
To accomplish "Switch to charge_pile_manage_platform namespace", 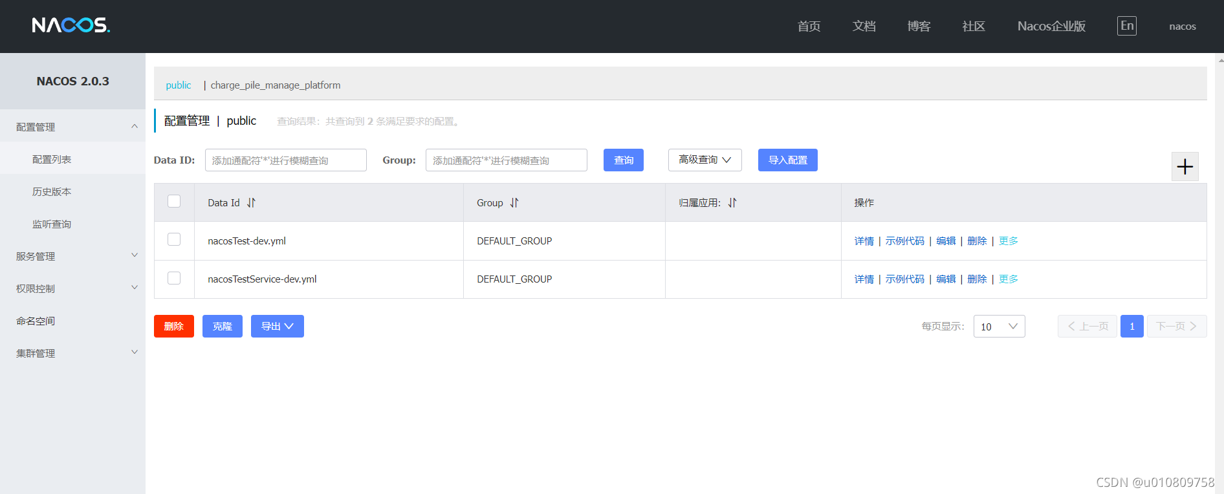I will (x=276, y=85).
